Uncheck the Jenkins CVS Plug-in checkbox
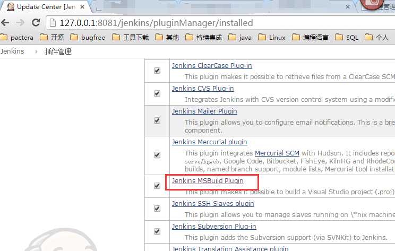The image size is (395, 251). click(157, 93)
